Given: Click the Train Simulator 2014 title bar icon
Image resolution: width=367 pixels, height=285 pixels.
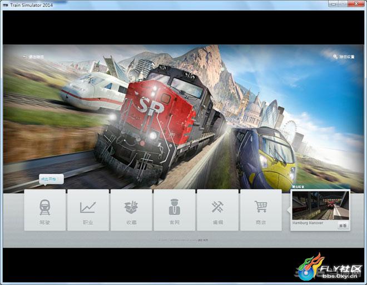Looking at the screenshot, I should coord(6,5).
